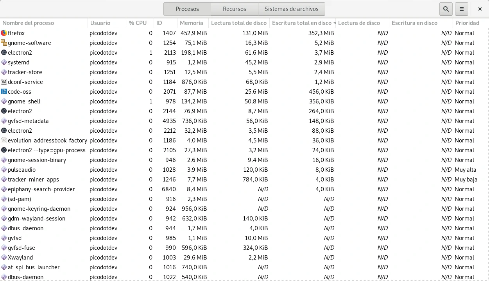Viewport: 489px width, 281px height.
Task: Click the dconf-service process icon
Action: click(x=4, y=82)
